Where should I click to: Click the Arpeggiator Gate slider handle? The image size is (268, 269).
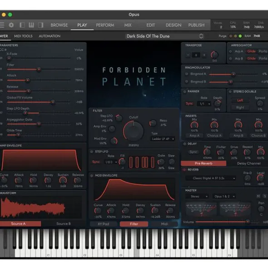39,124
